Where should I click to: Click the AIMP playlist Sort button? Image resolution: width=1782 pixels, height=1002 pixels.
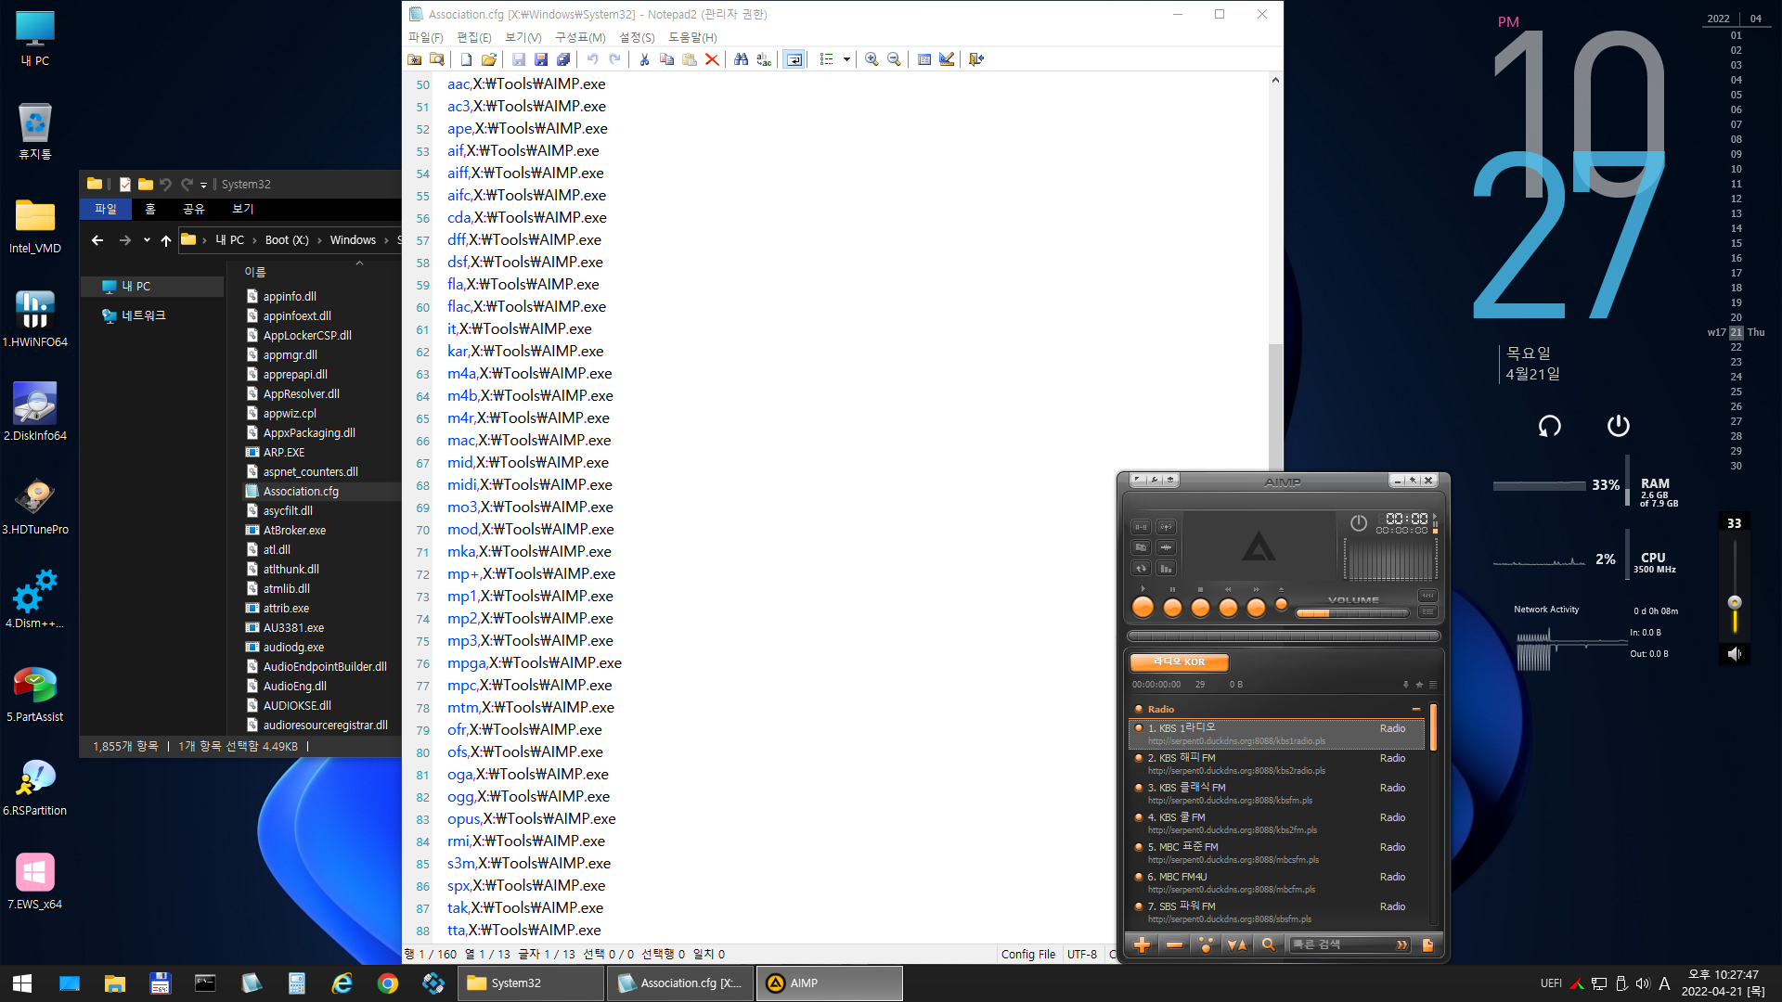[x=1236, y=944]
